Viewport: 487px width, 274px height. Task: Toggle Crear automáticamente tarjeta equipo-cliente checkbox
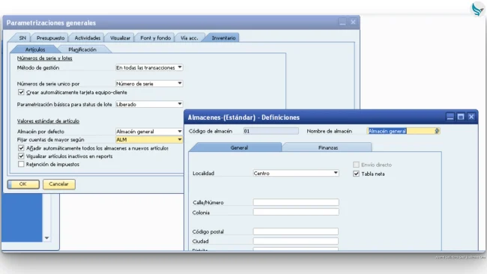tap(21, 92)
